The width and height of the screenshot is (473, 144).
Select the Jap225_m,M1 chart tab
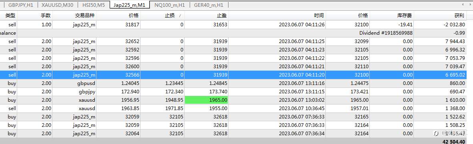(x=130, y=5)
